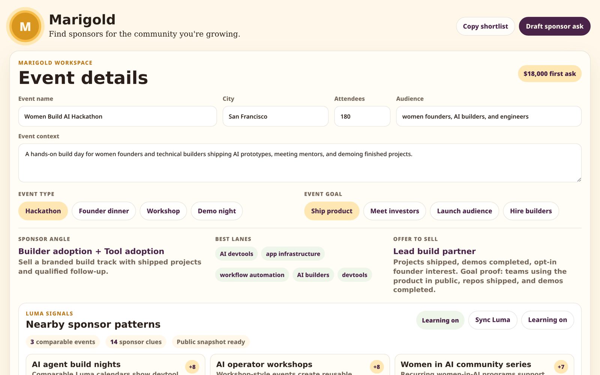Choose the Meet investors event goal
Image resolution: width=600 pixels, height=375 pixels.
(x=394, y=211)
